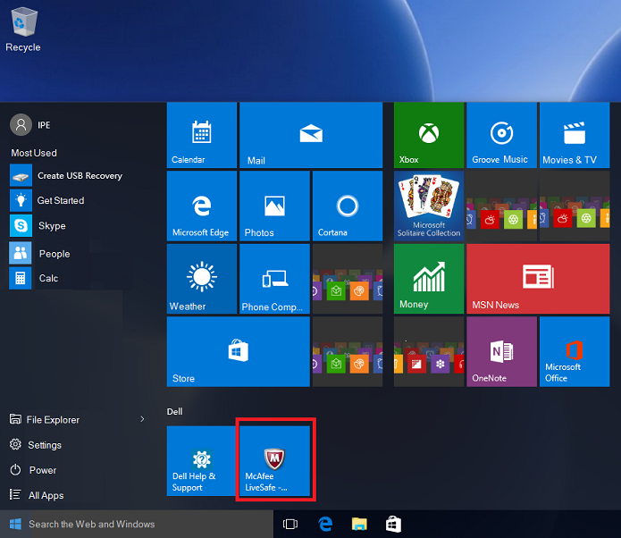
Task: Open the MSN News tile
Action: pyautogui.click(x=538, y=279)
